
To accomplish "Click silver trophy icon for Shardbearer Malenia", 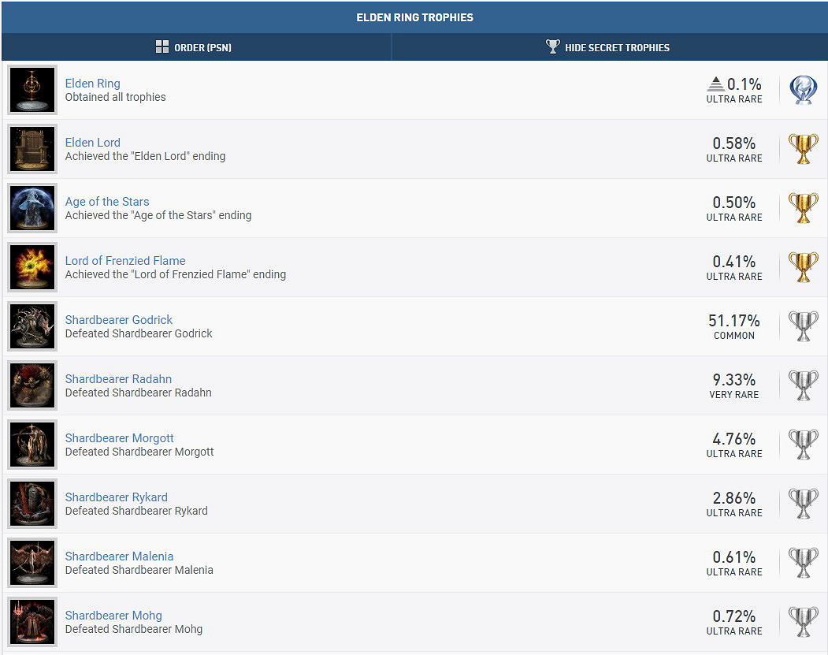I will (803, 563).
